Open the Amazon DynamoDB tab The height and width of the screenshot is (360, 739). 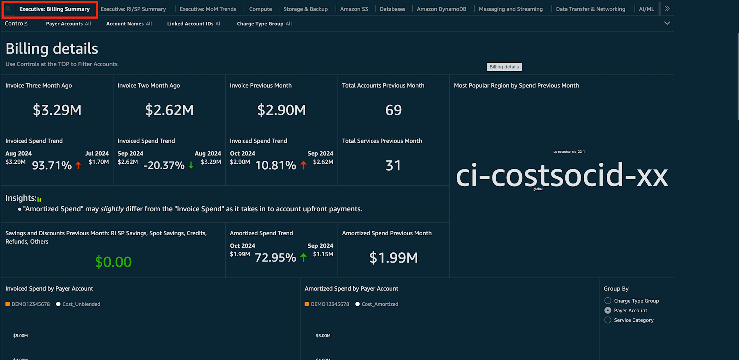pyautogui.click(x=442, y=9)
